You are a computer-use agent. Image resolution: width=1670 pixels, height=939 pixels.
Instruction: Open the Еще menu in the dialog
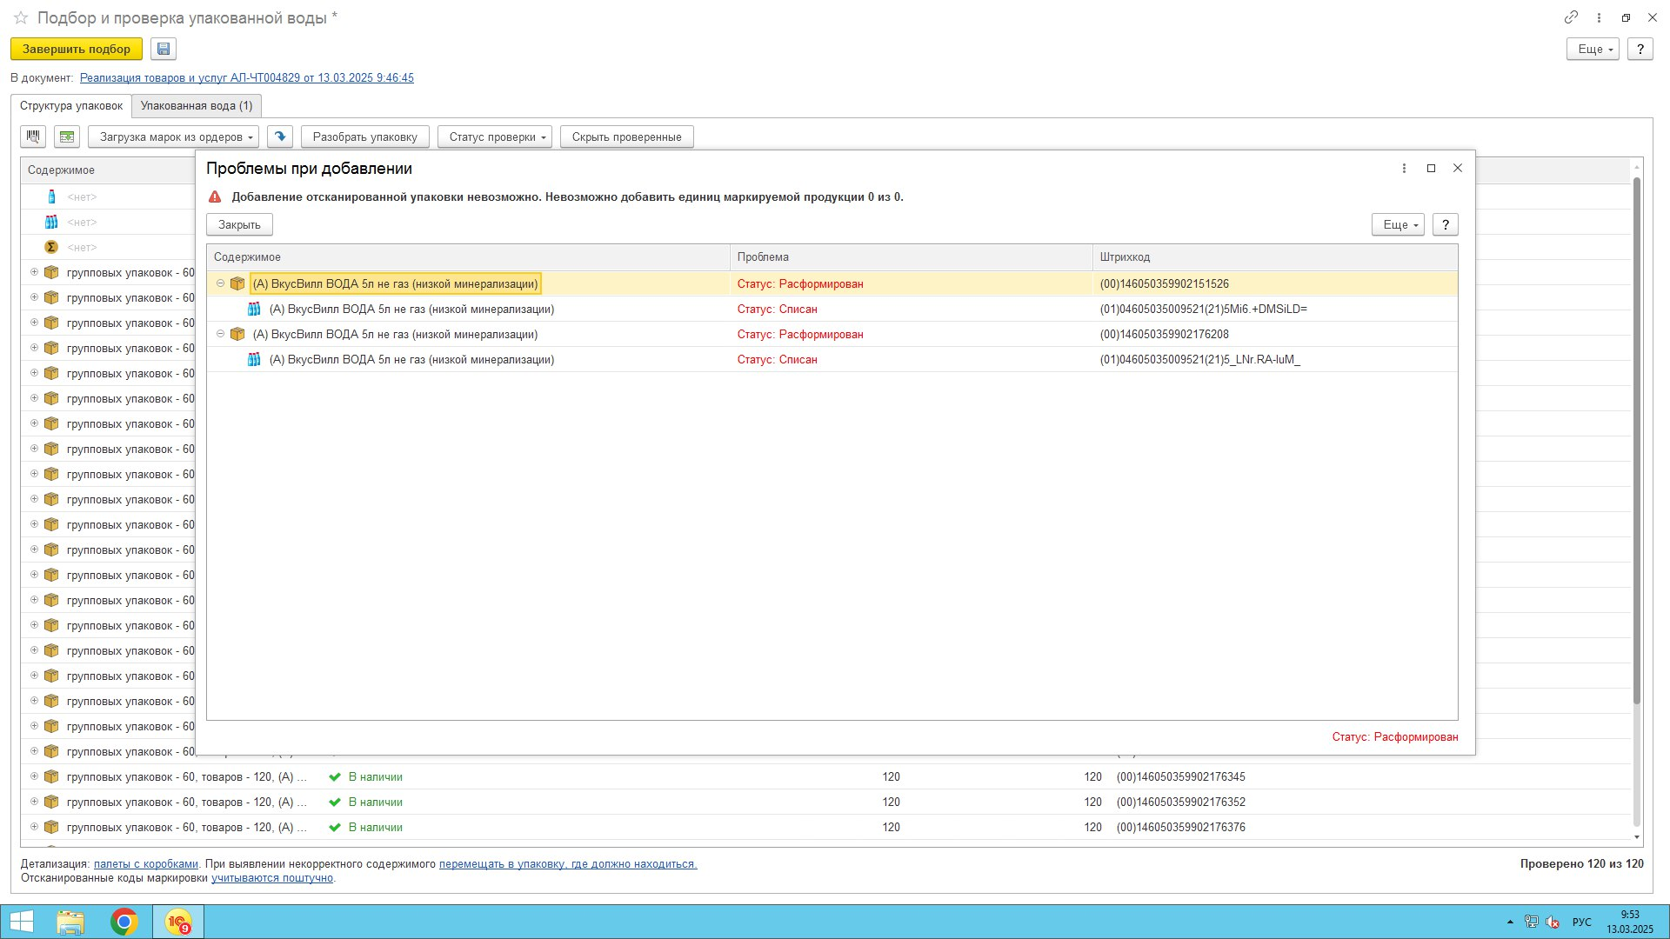point(1397,224)
